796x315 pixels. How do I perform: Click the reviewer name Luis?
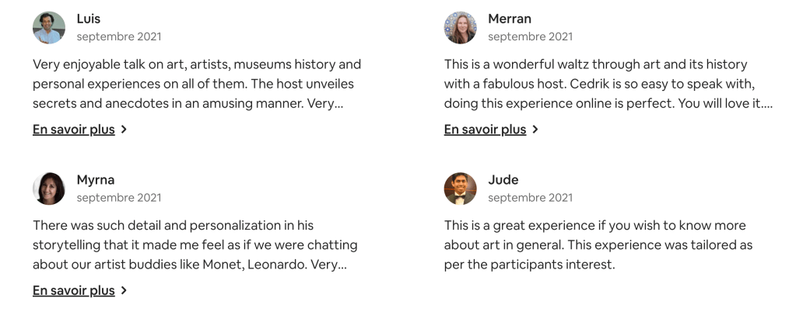click(89, 19)
